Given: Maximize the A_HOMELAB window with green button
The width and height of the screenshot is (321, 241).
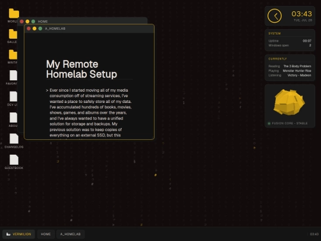Looking at the screenshot, I should pyautogui.click(x=40, y=29).
